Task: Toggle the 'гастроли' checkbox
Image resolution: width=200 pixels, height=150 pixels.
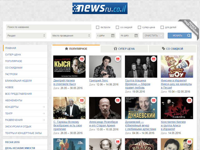Action: 97,27
